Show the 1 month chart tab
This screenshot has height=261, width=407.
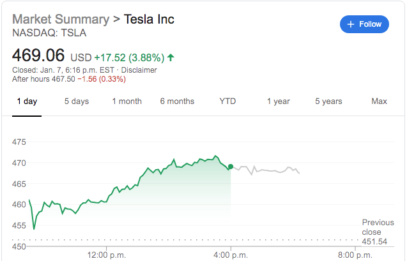point(127,101)
